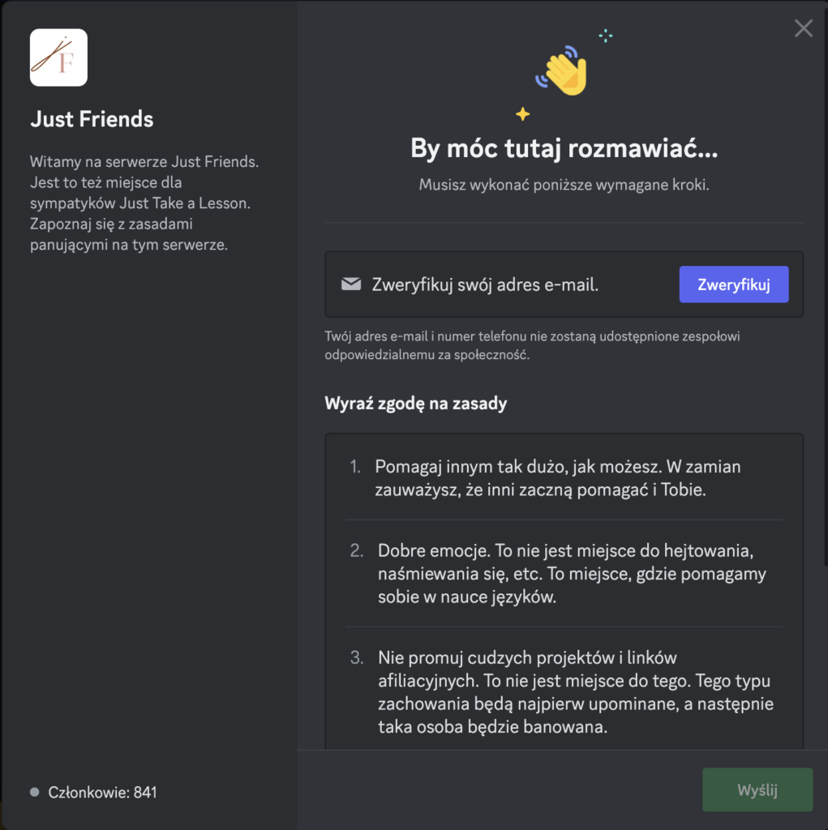Click the green Wyślij button
The image size is (828, 830).
pyautogui.click(x=757, y=789)
